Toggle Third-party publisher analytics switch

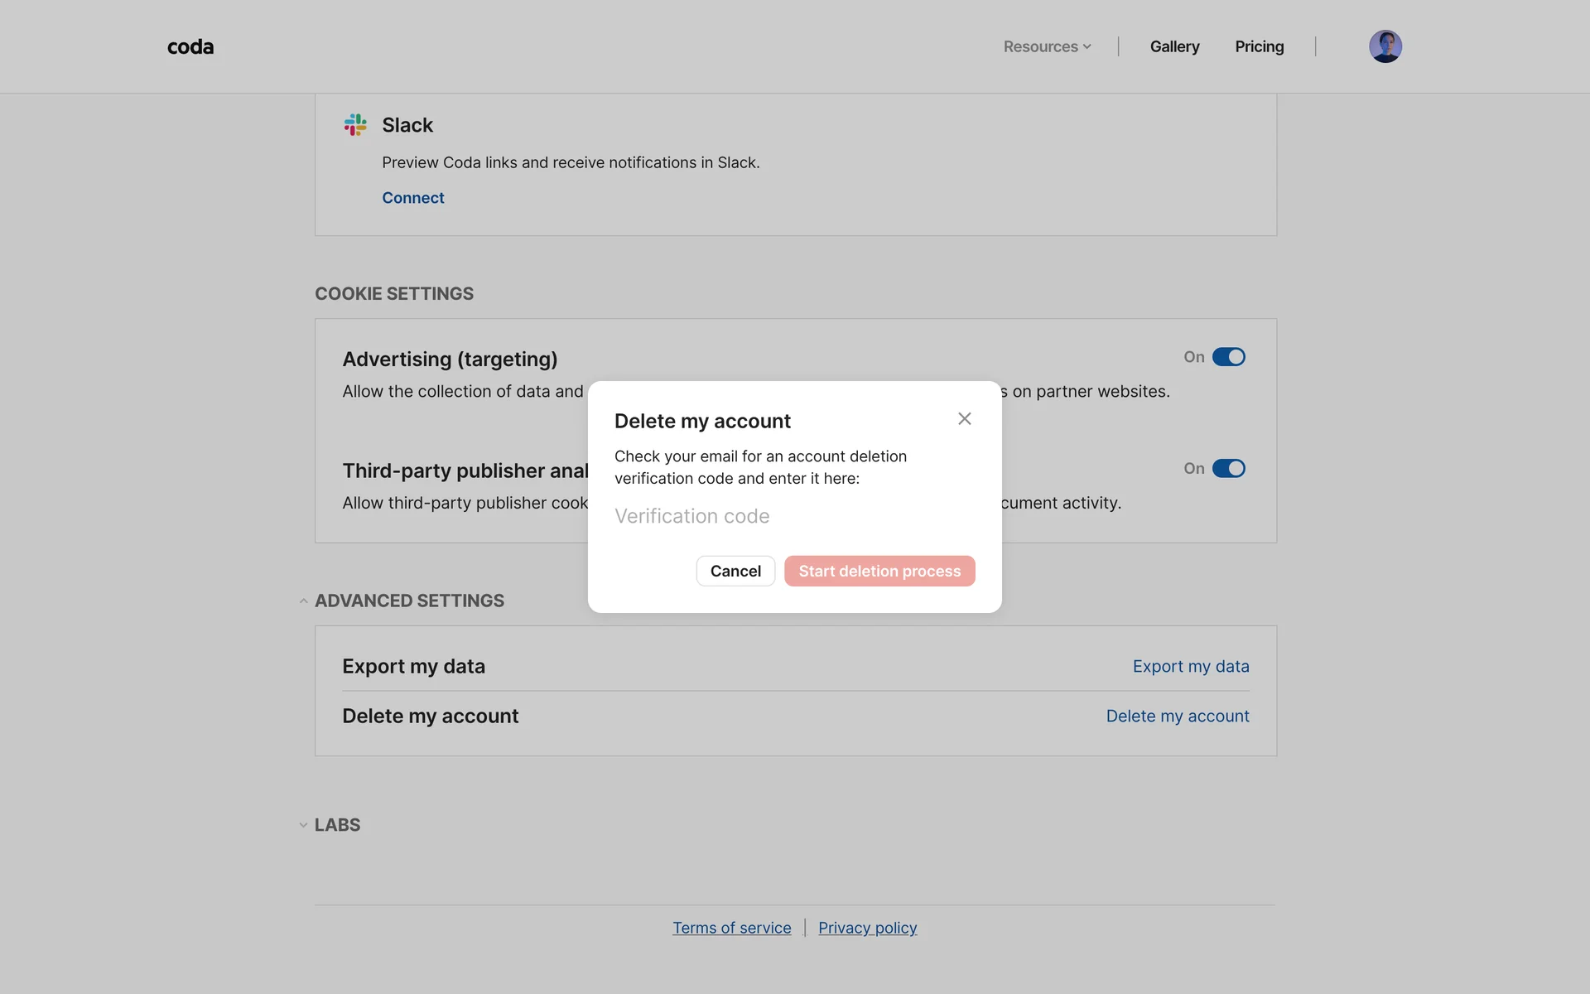[x=1228, y=469]
